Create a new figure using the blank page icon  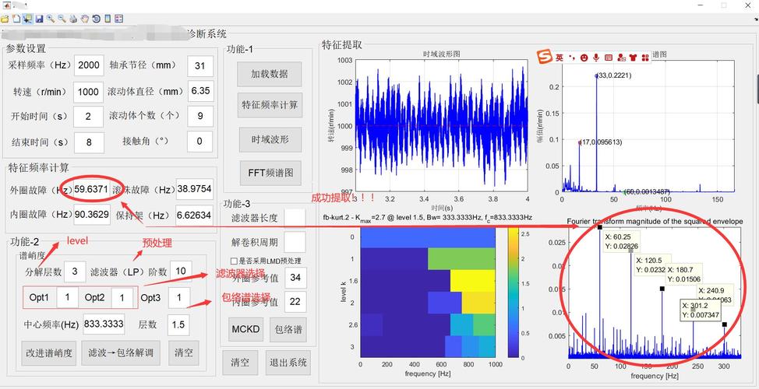(x=16, y=19)
